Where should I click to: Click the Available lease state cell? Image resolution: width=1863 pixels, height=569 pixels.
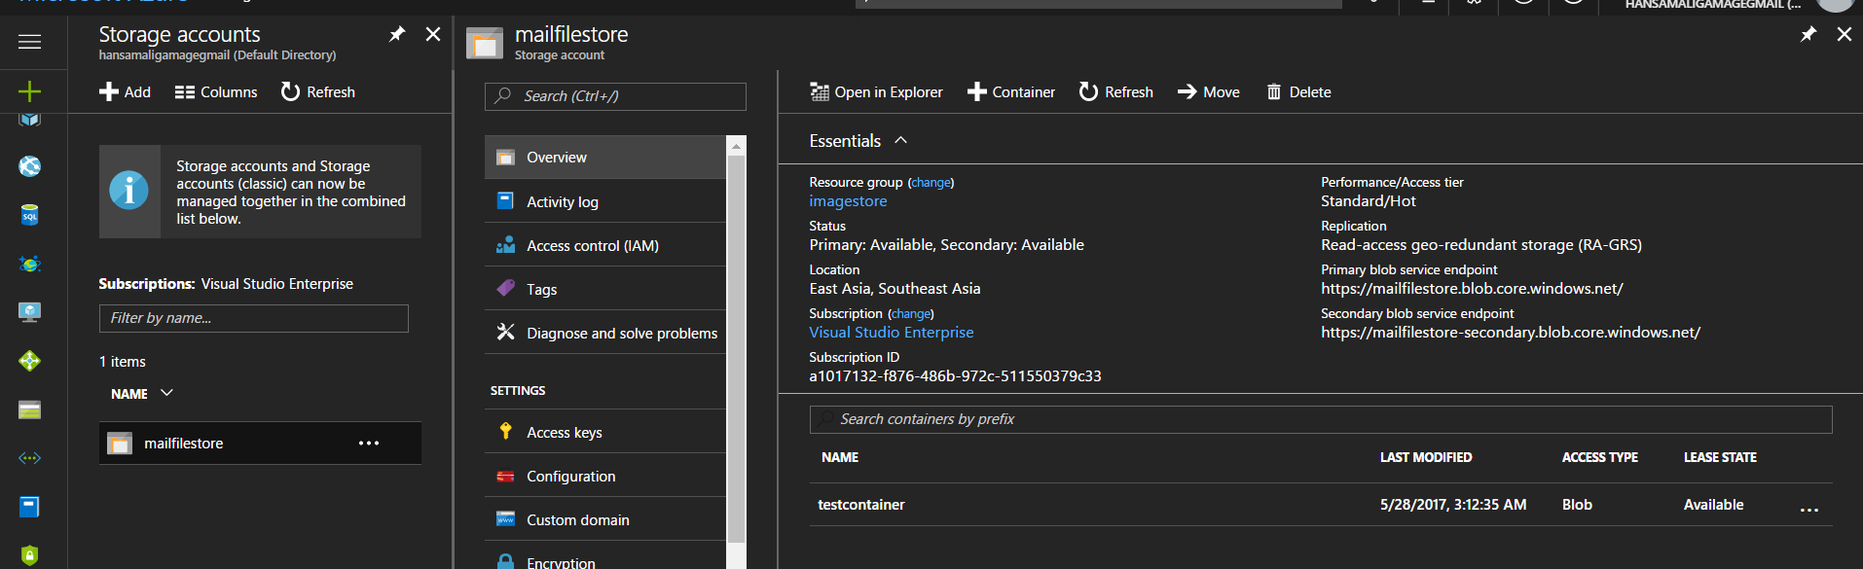tap(1714, 505)
